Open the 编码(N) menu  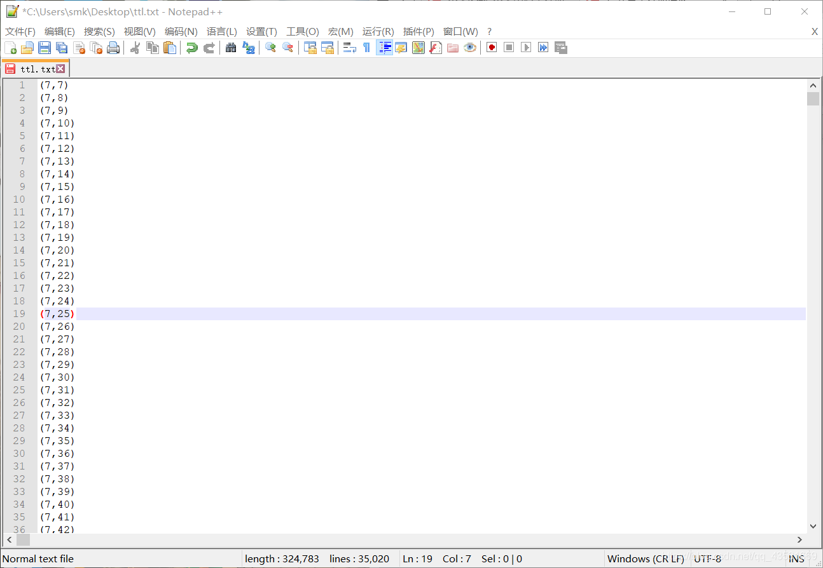pos(181,32)
